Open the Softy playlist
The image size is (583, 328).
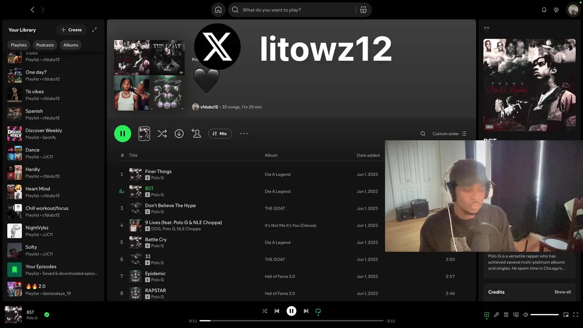coord(53,250)
